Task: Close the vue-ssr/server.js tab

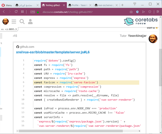Action: coord(117,5)
